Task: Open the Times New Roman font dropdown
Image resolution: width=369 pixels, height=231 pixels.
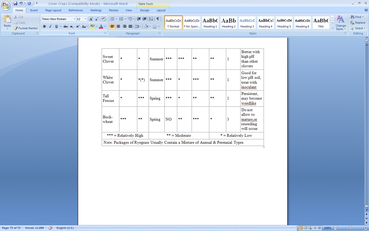Action: click(74, 19)
